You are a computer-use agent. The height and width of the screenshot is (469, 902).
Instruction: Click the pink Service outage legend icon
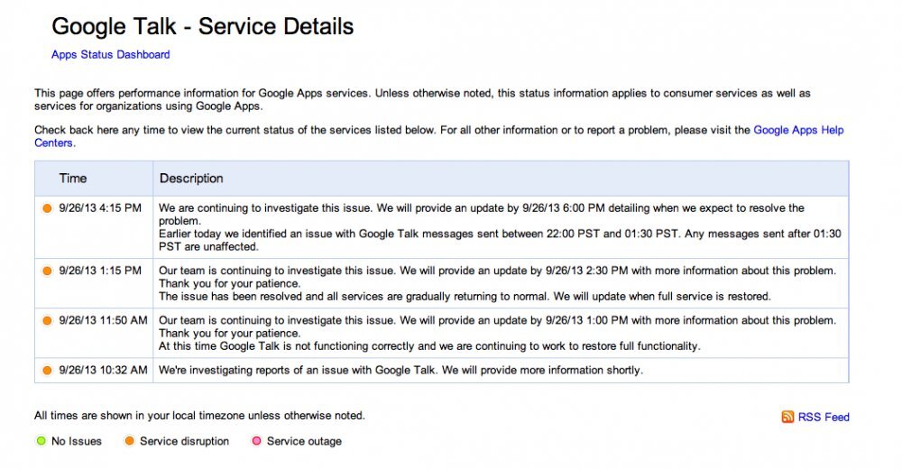pyautogui.click(x=256, y=441)
